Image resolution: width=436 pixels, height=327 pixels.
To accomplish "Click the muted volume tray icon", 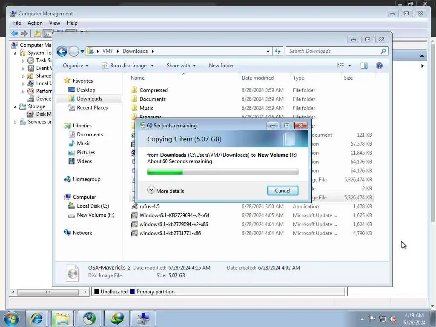I will tap(393, 319).
